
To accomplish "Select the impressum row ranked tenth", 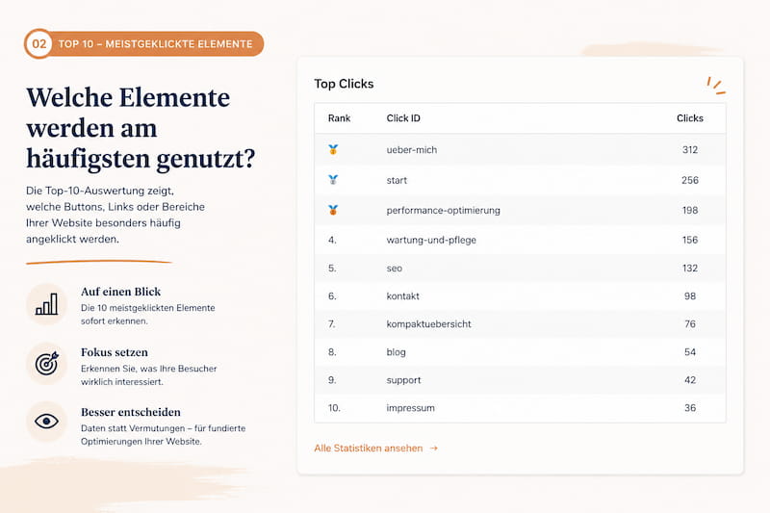I will coord(520,408).
